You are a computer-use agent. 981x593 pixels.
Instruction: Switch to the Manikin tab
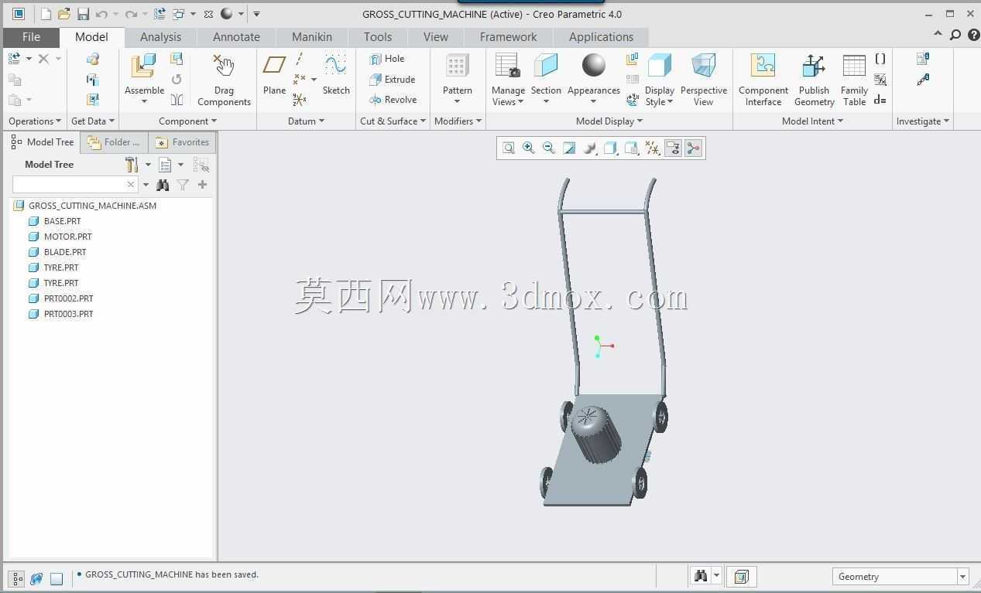click(312, 37)
